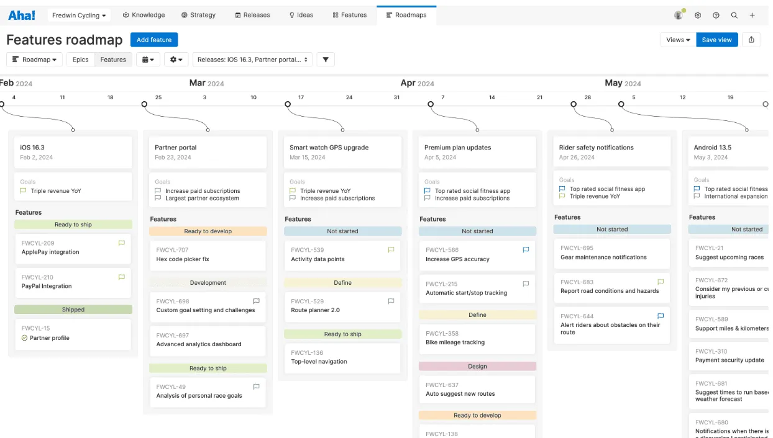773x438 pixels.
Task: Open Auto suggest new routes feature
Action: click(x=477, y=390)
